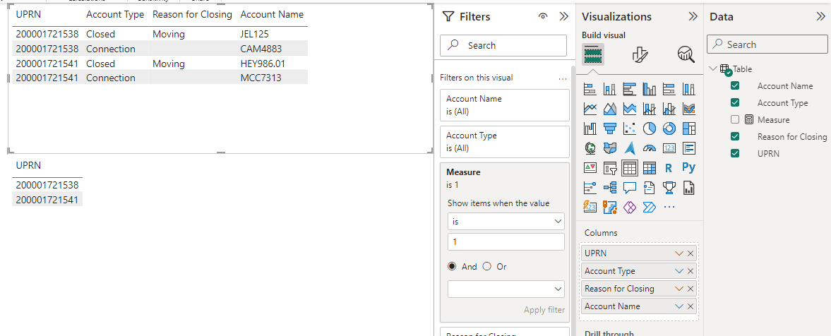Screen dimensions: 831x336
Task: Uncheck the UPRN field checkbox
Action: point(734,153)
